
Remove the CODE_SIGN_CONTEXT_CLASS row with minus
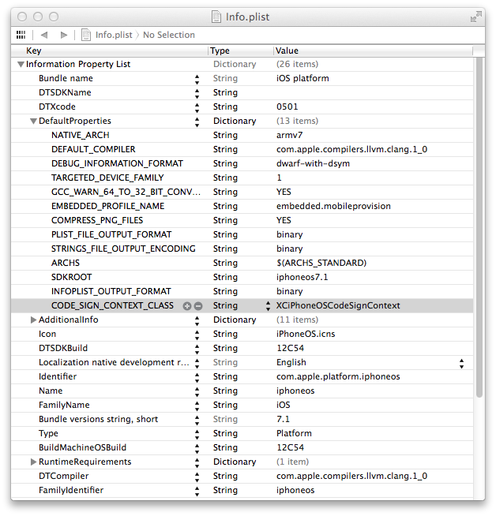click(198, 306)
